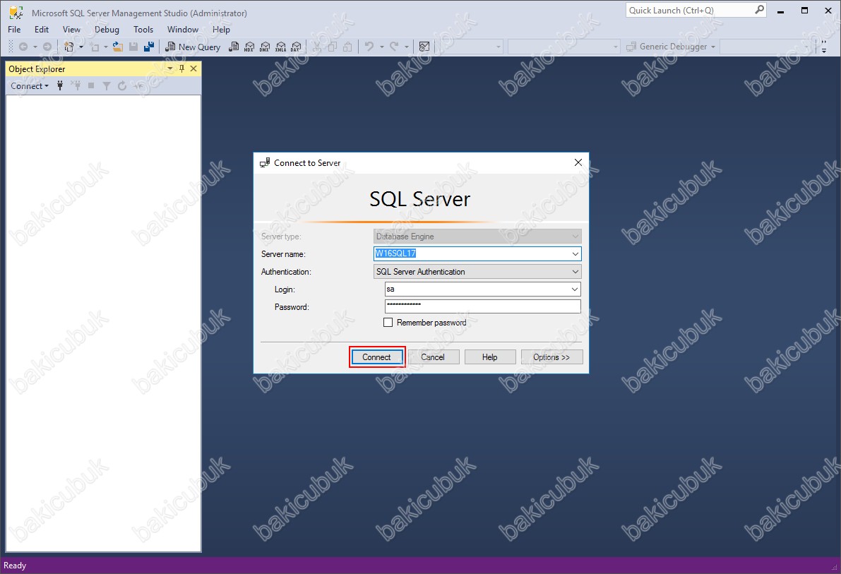Click the Save All toolbar icon
The width and height of the screenshot is (841, 574).
[149, 47]
